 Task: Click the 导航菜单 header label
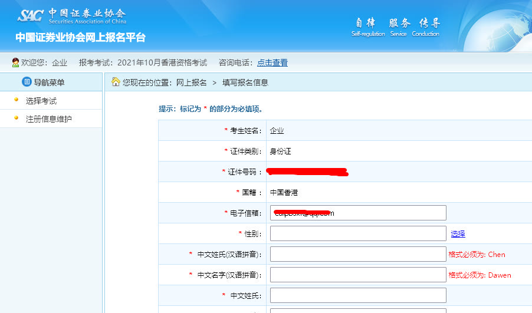coord(49,83)
